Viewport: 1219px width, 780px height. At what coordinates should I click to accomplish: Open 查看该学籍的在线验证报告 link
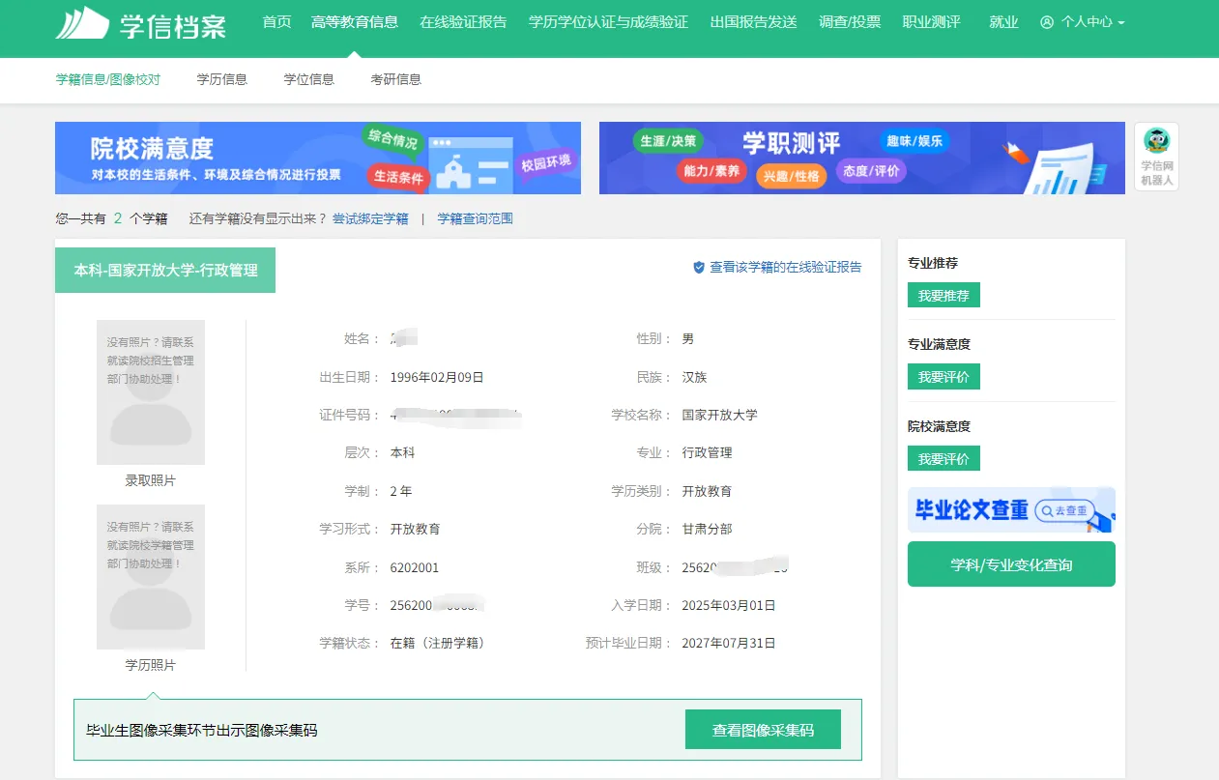point(785,267)
